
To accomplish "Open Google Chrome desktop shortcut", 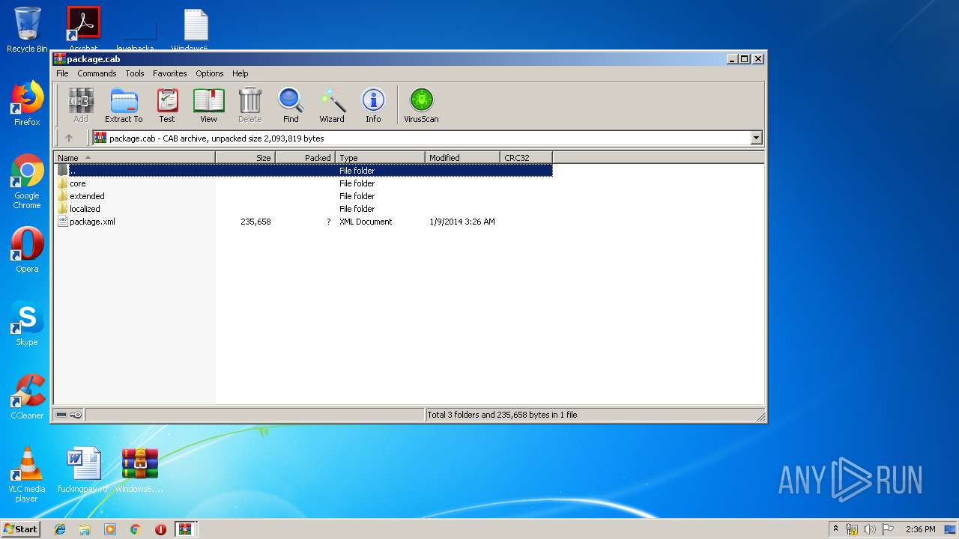I will coord(27,182).
